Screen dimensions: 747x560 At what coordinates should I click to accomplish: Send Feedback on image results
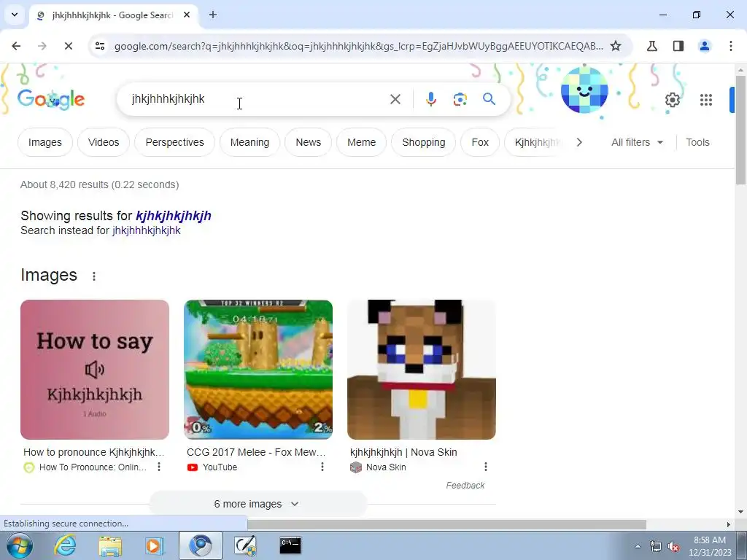click(465, 485)
